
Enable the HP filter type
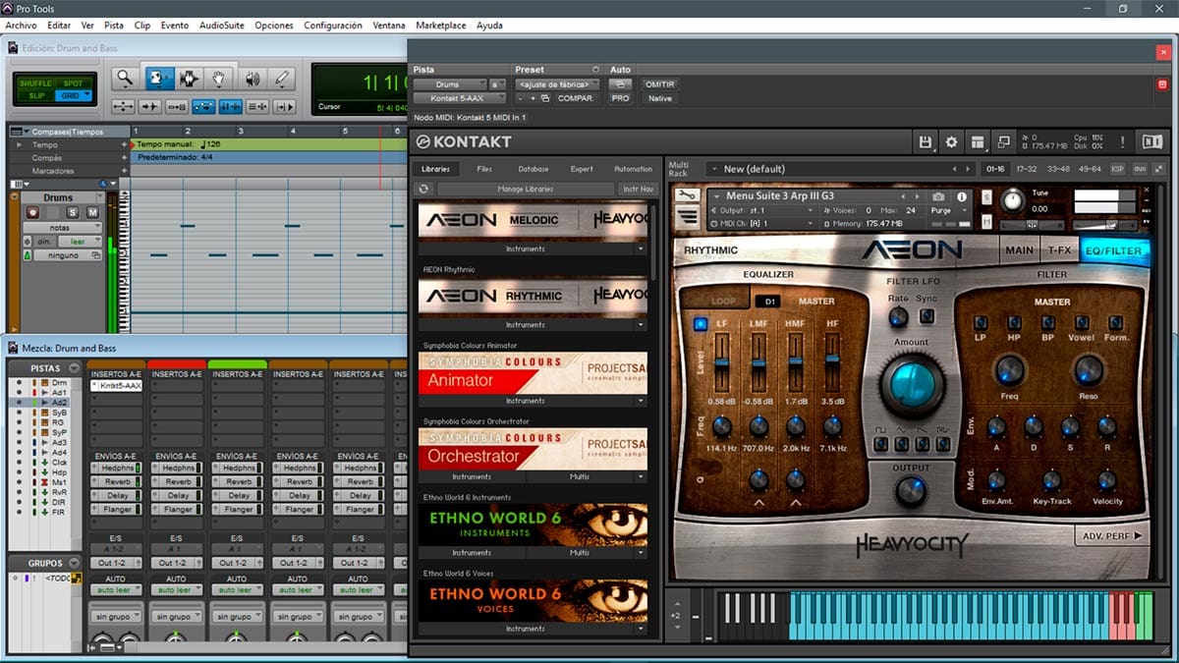[1015, 322]
